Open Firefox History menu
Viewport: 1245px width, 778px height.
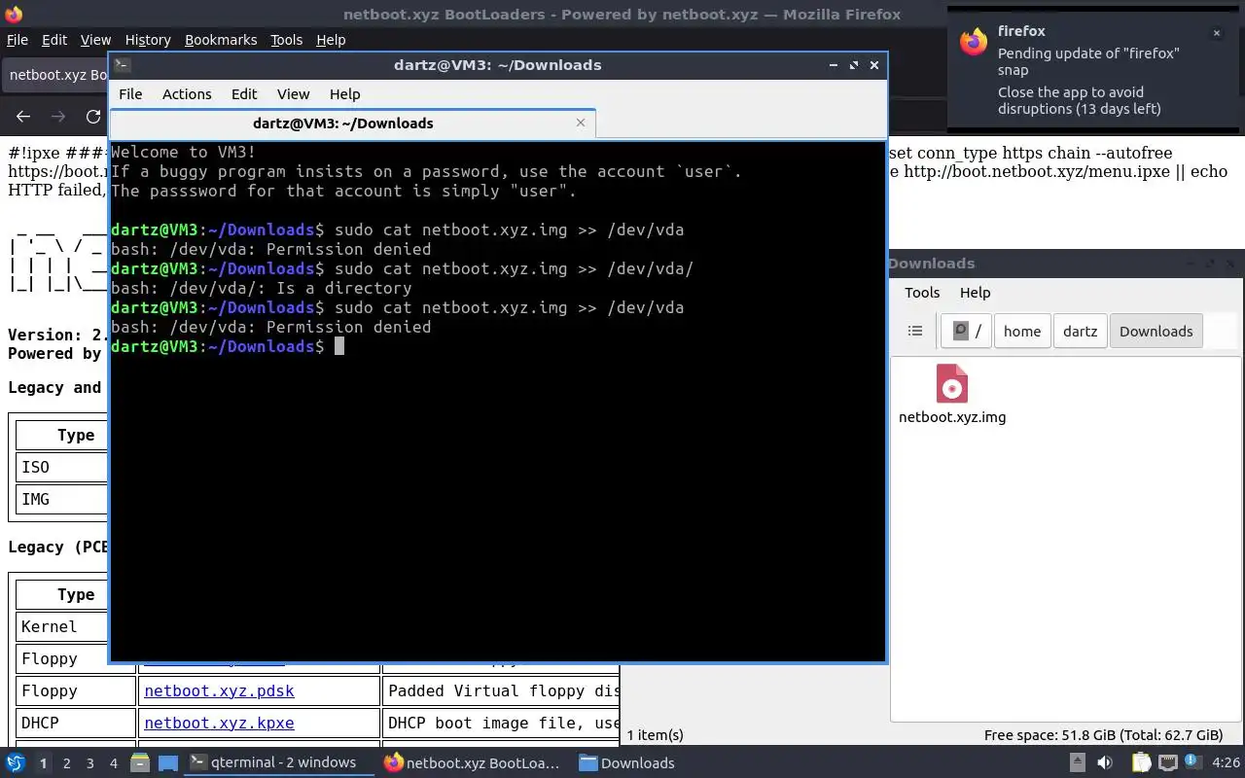click(x=148, y=40)
